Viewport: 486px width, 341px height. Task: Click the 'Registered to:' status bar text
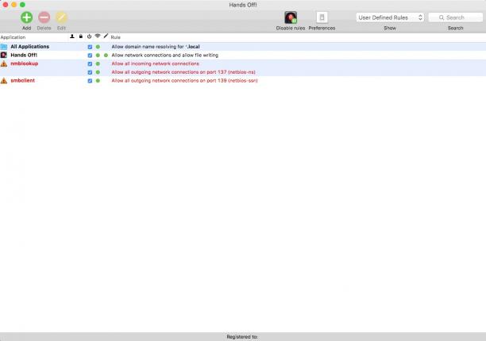click(x=242, y=337)
